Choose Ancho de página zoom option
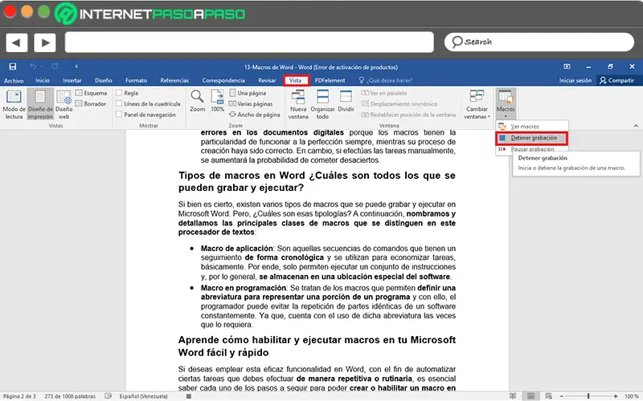This screenshot has height=401, width=643. tap(255, 115)
